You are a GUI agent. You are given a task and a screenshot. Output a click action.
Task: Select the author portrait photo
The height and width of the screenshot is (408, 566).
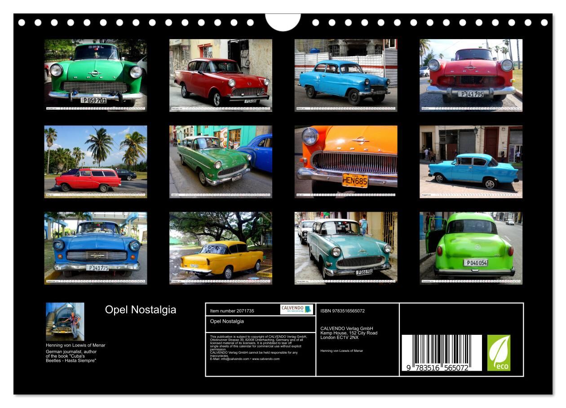(x=65, y=322)
